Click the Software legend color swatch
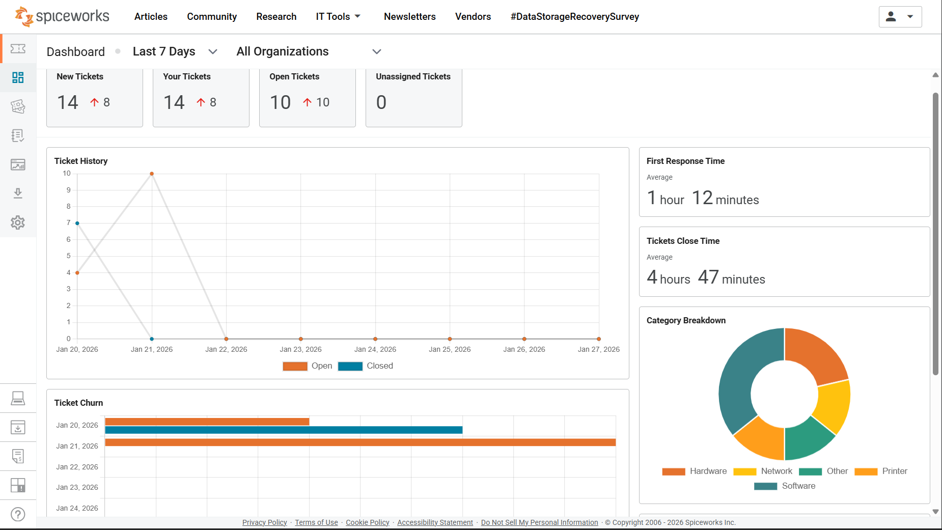 coord(765,486)
